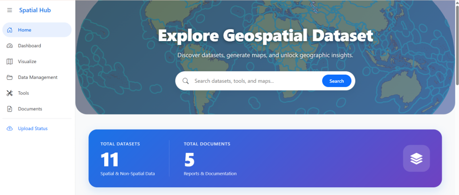Click the Explore Geospatial Dataset heading
The height and width of the screenshot is (195, 459).
click(266, 36)
